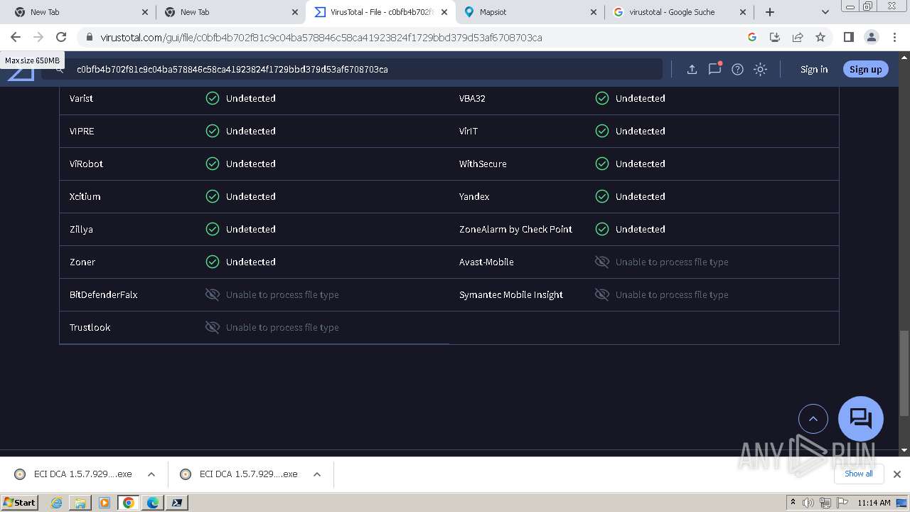
Task: Click the scroll-to-top arrow button
Action: [x=813, y=419]
